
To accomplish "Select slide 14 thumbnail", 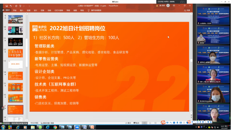I will coord(15,76).
